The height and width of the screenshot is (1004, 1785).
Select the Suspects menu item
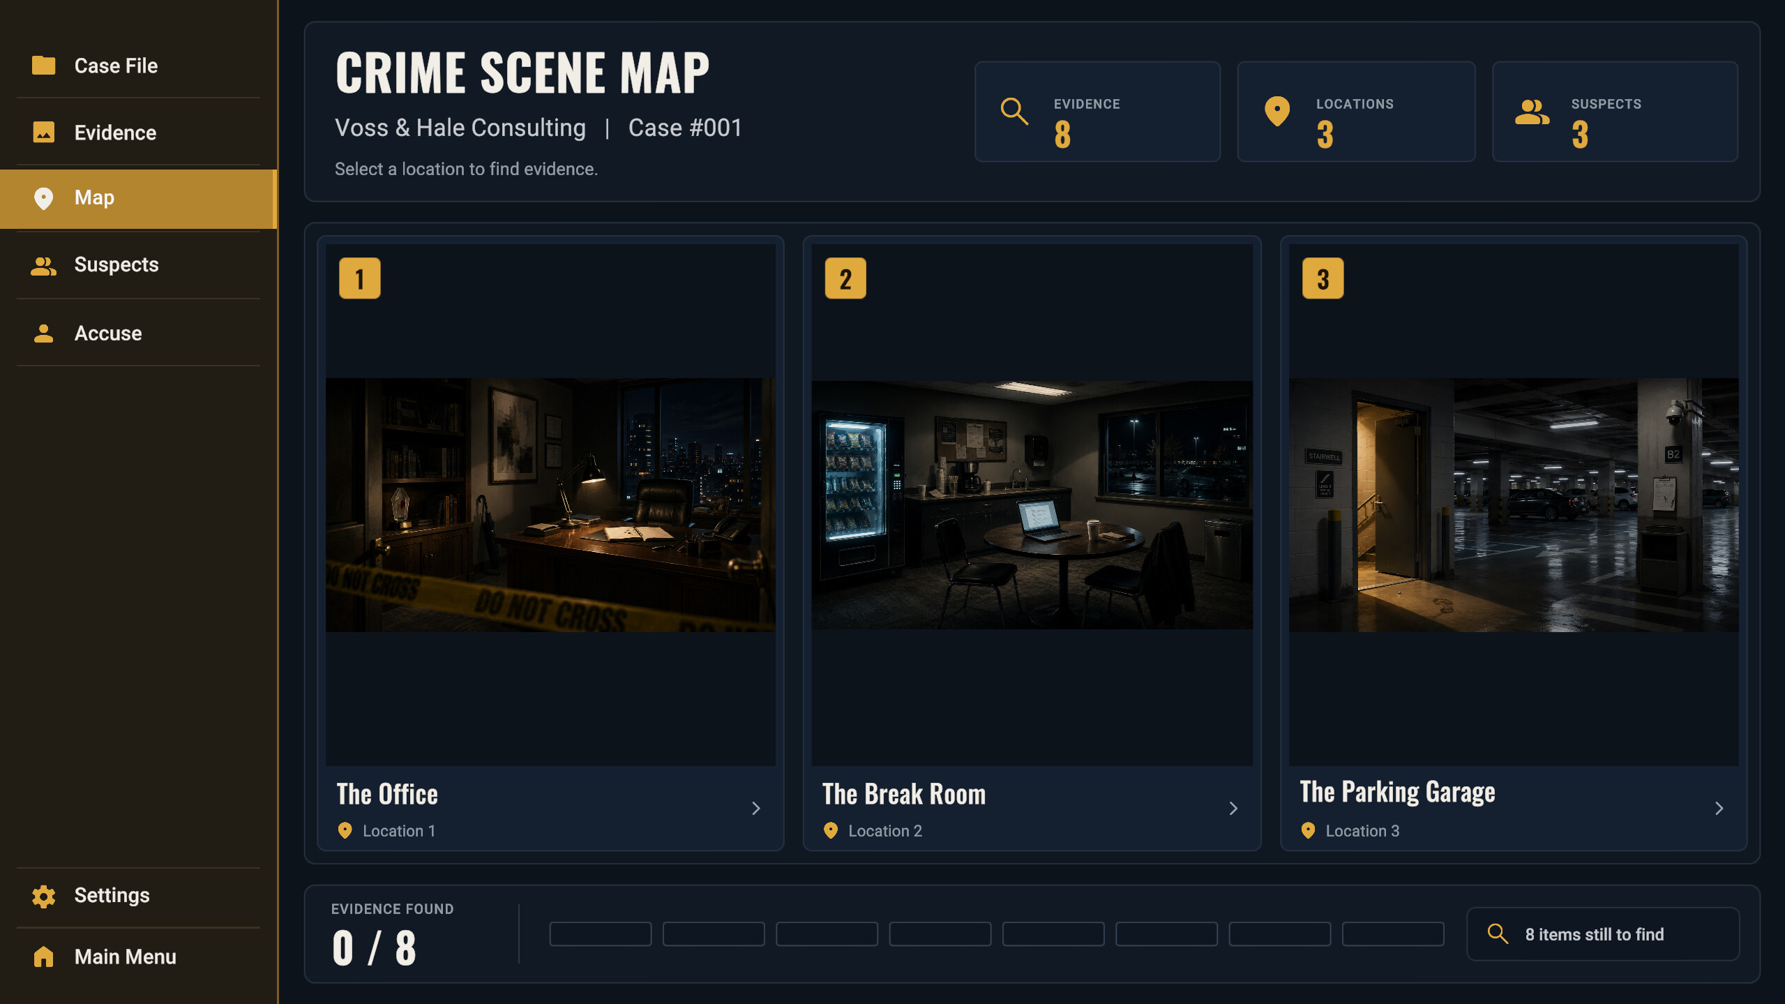(138, 265)
